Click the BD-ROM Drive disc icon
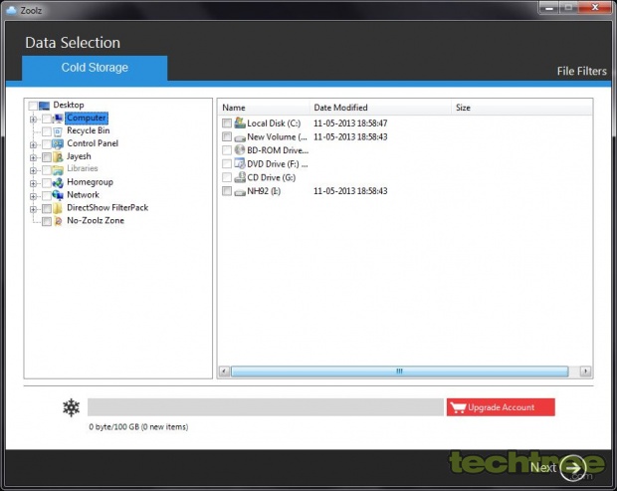 [240, 150]
